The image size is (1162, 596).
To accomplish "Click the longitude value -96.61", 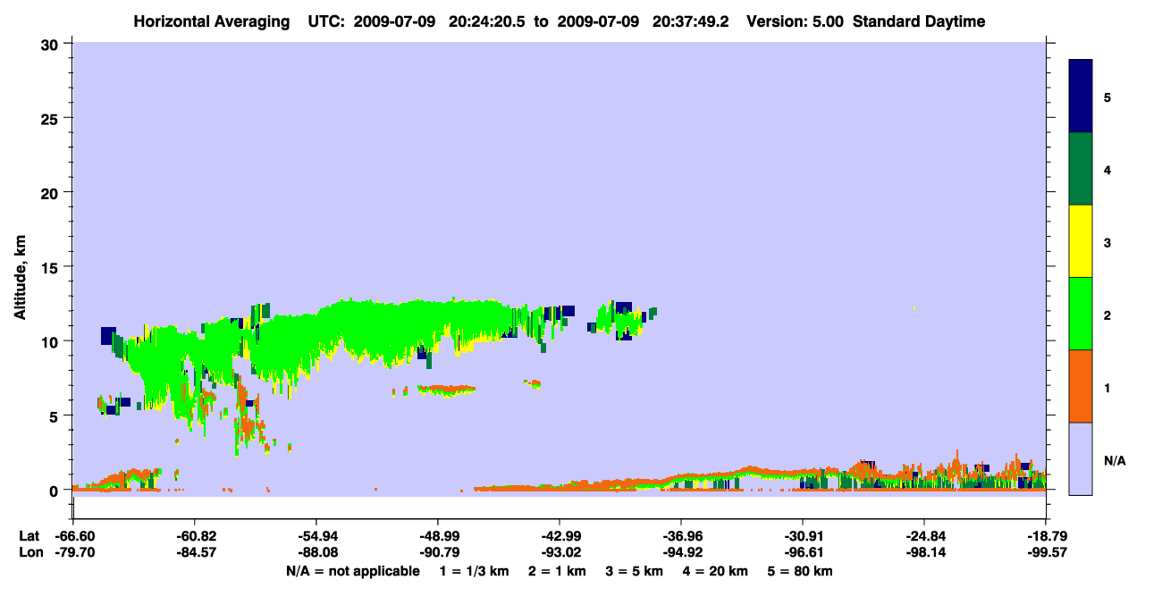I will coord(803,551).
